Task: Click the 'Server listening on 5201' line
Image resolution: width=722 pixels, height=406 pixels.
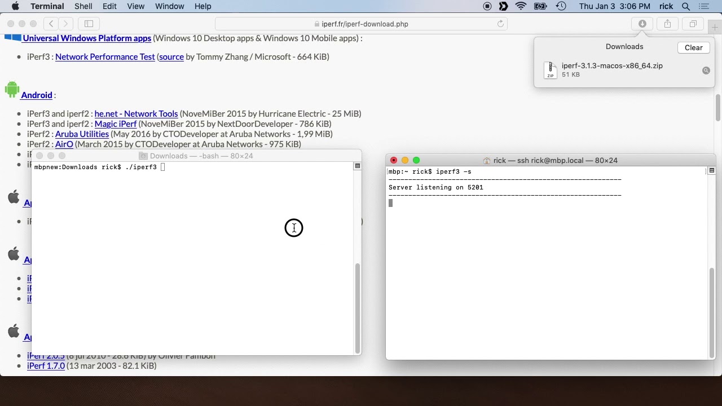Action: pyautogui.click(x=436, y=187)
